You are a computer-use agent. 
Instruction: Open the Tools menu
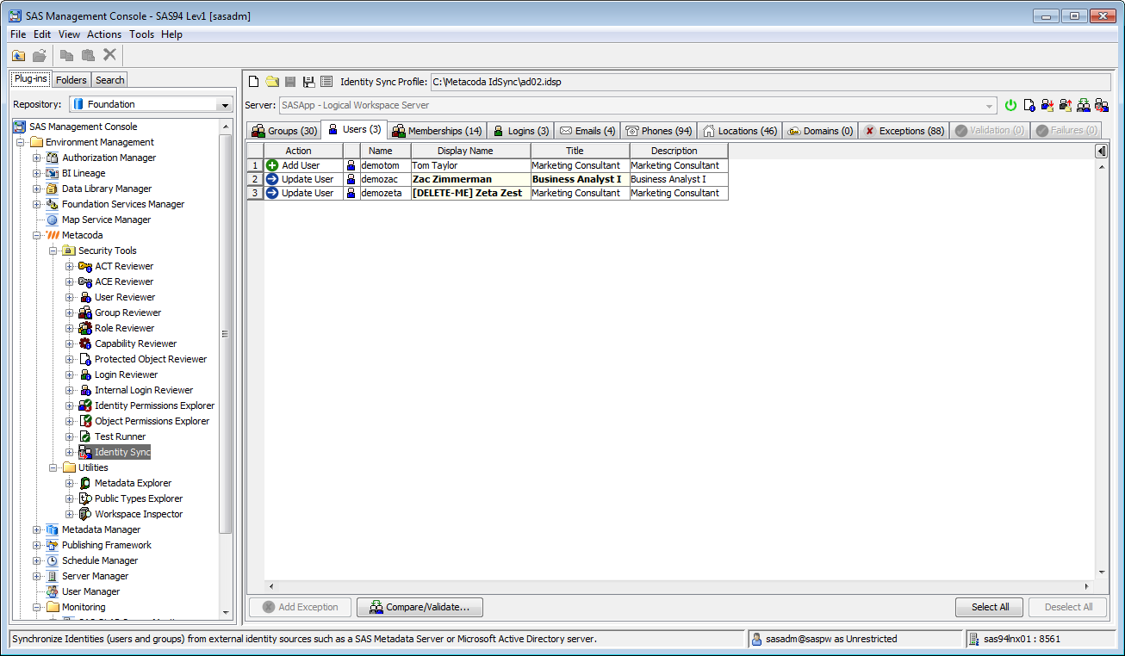(142, 34)
